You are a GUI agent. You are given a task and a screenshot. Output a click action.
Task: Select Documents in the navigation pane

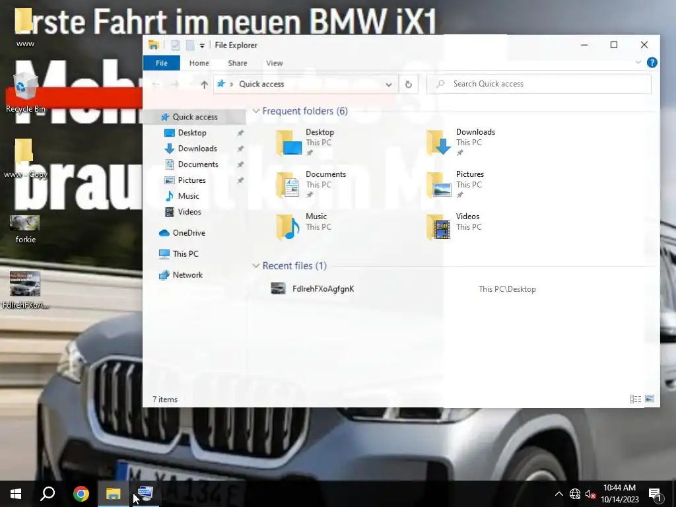[197, 164]
